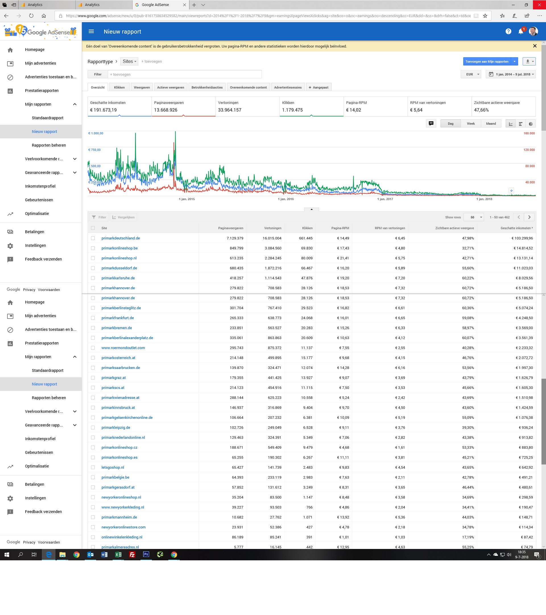Click the browser home icon
The width and height of the screenshot is (546, 615).
[x=44, y=16]
